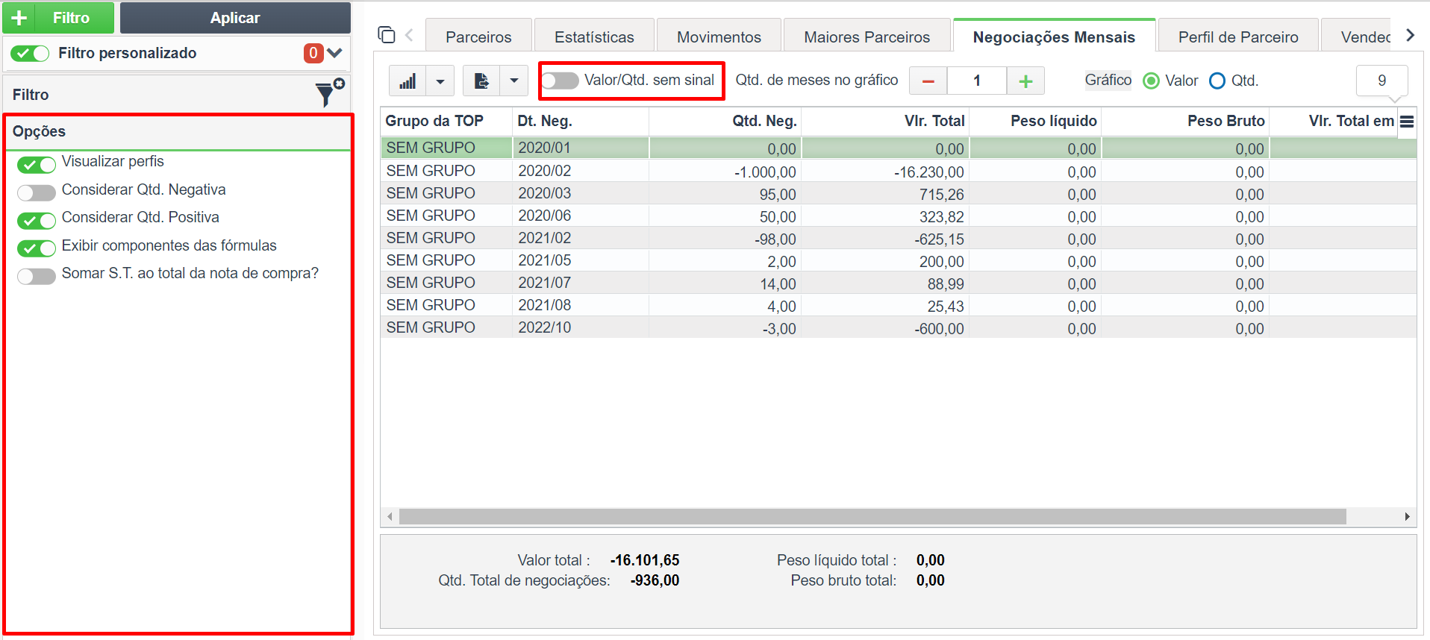Toggle Exibir componentes das fórmulas
This screenshot has height=640, width=1430.
(37, 248)
